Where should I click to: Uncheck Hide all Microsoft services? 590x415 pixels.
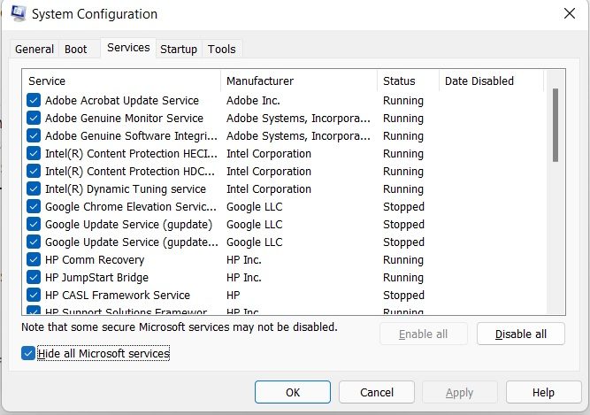[x=29, y=354]
